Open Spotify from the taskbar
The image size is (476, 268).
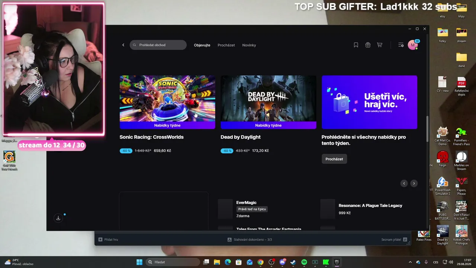(304, 262)
